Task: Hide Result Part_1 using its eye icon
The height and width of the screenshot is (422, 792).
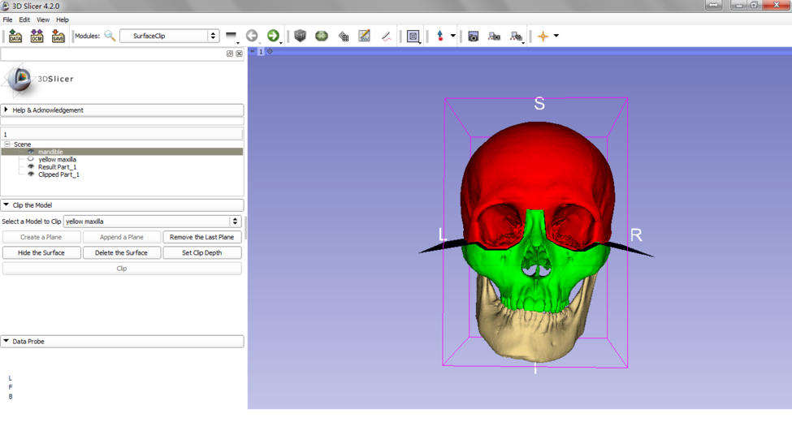Action: (x=31, y=167)
